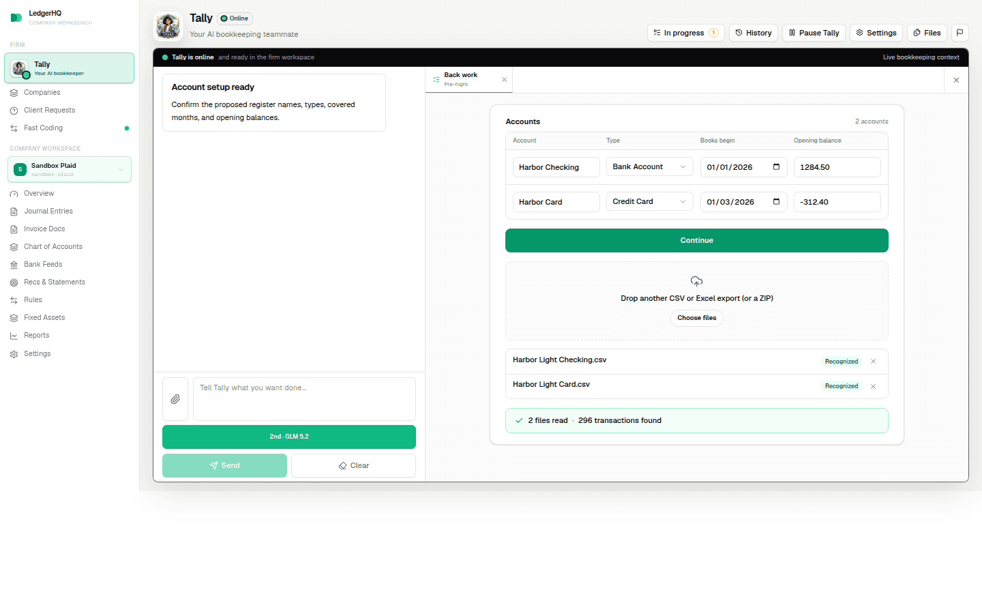Image resolution: width=982 pixels, height=614 pixels.
Task: Remove Harbor Light Checking.csv file
Action: (x=873, y=362)
